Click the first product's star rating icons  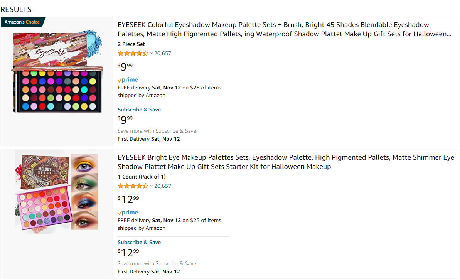tap(133, 54)
